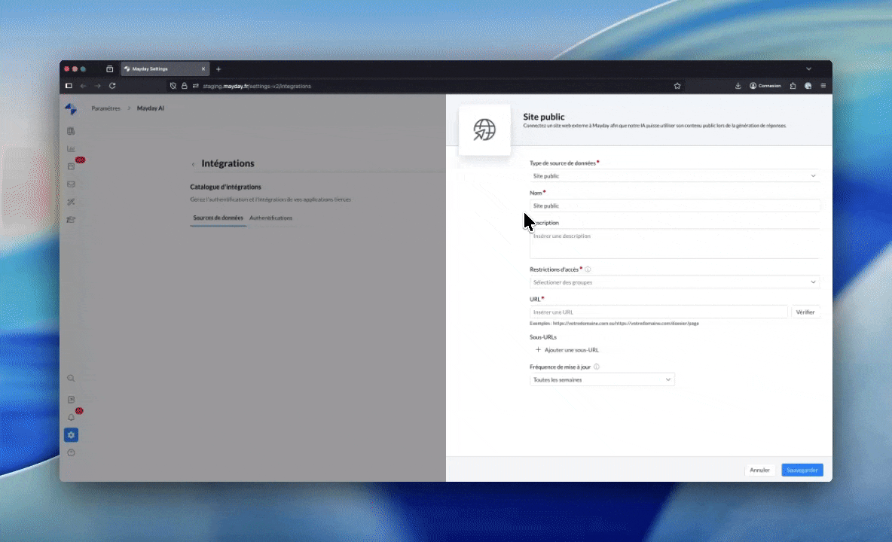
Task: Reload the page with the browser refresh button
Action: pos(112,86)
